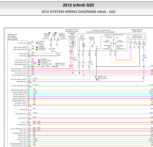Click 'DRIVER SIDE FRONT DOOR LOCK ASSEMBLY' label
The height and width of the screenshot is (147, 153).
tap(101, 32)
